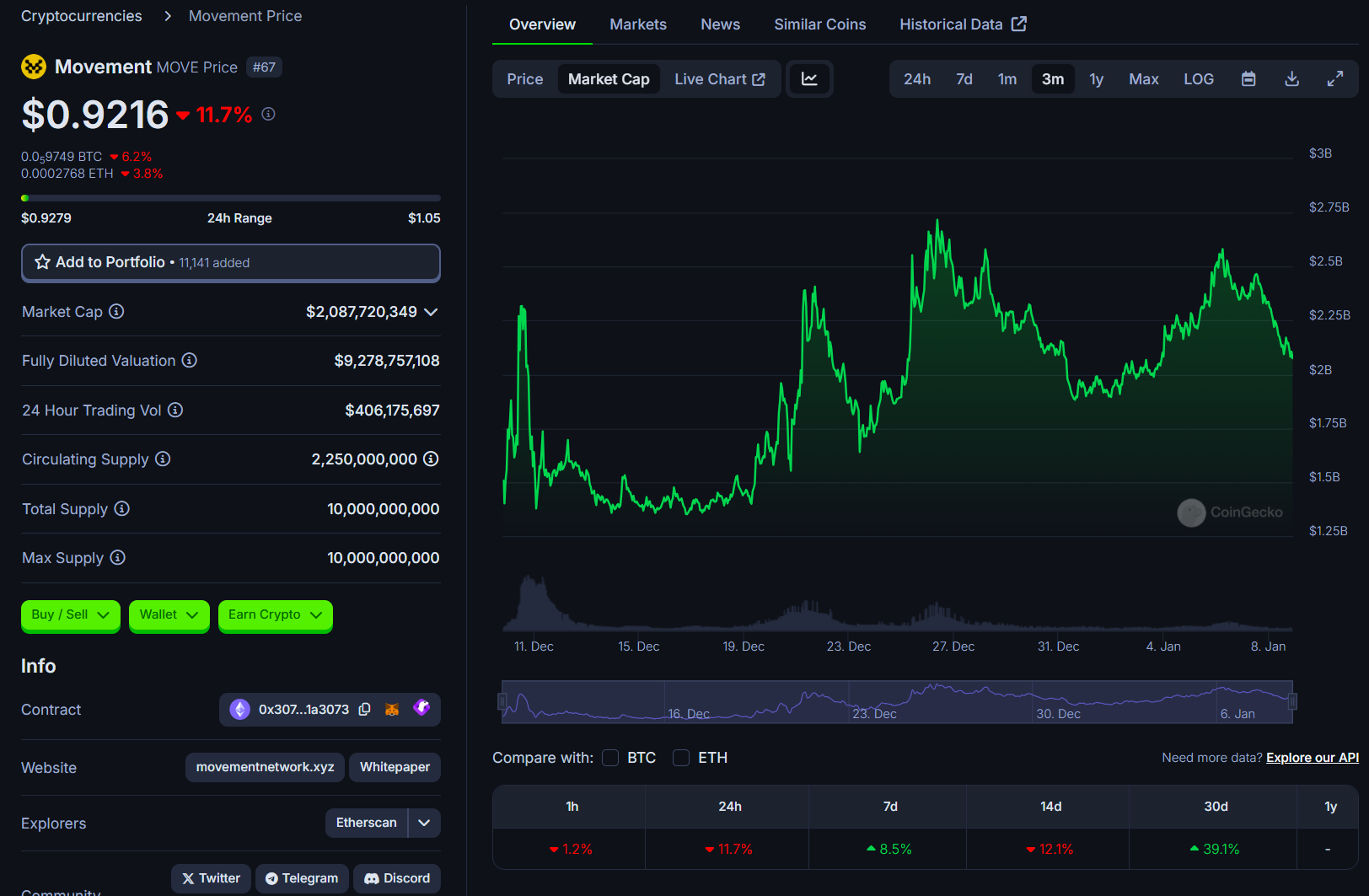Click the Discord community button
Screen dimensions: 1369x896
tap(397, 878)
